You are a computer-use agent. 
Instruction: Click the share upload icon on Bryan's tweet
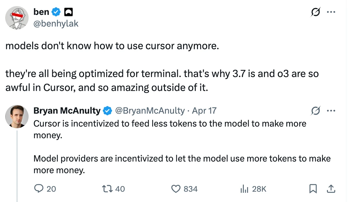pos(331,189)
